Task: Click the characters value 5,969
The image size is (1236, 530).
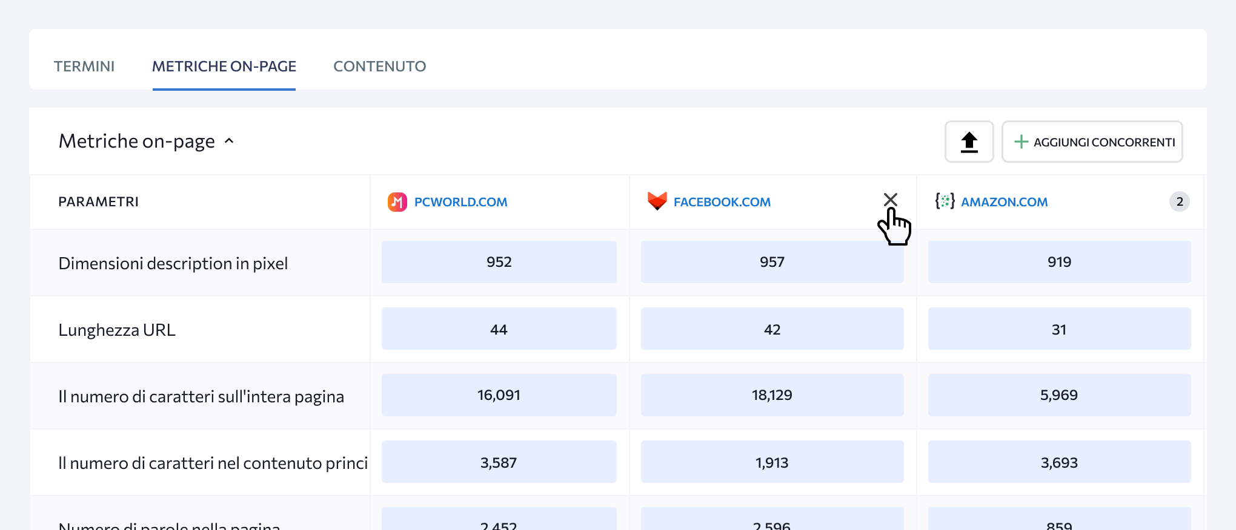Action: 1060,395
